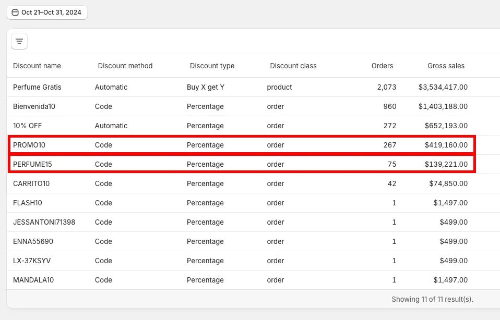
Task: Sort by Discount name column header
Action: coord(37,66)
